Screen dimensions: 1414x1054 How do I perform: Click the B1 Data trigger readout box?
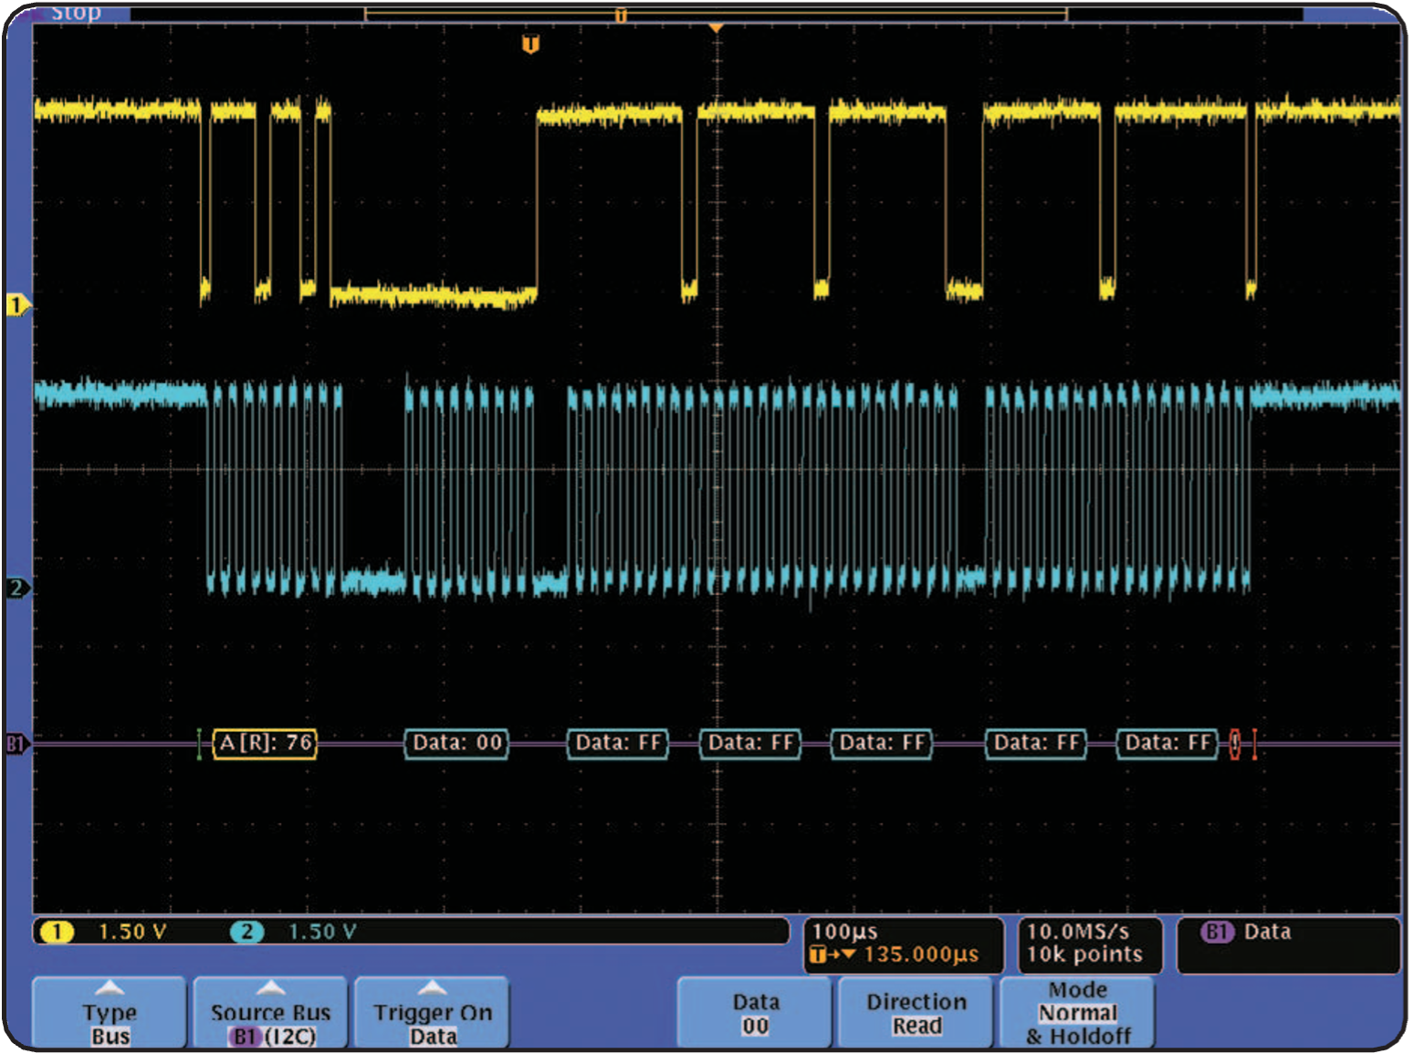click(1287, 944)
